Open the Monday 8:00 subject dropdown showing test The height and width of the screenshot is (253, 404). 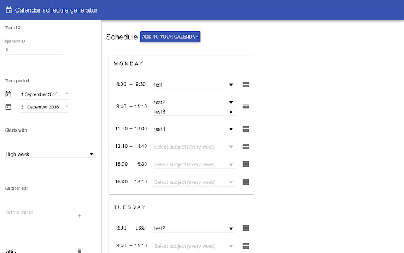pyautogui.click(x=194, y=85)
